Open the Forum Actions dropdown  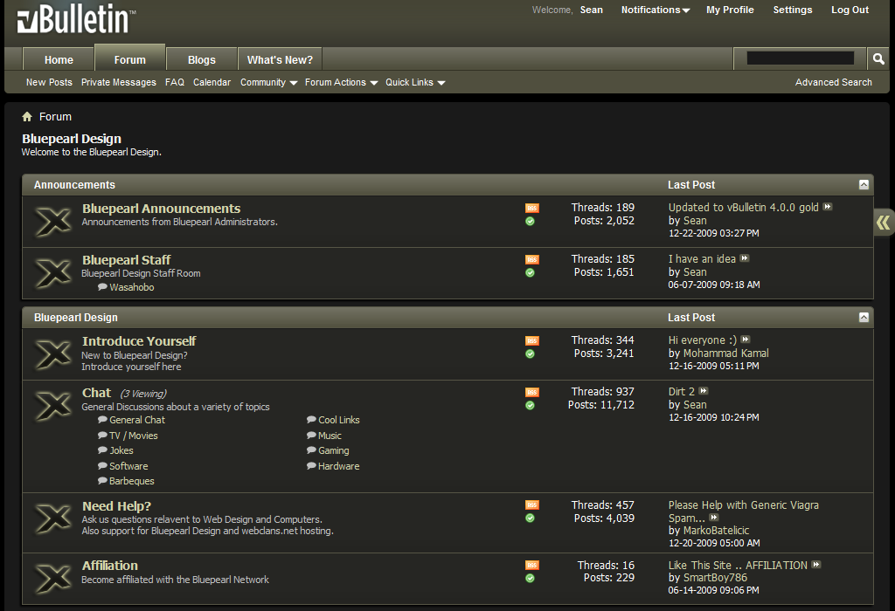pyautogui.click(x=341, y=82)
